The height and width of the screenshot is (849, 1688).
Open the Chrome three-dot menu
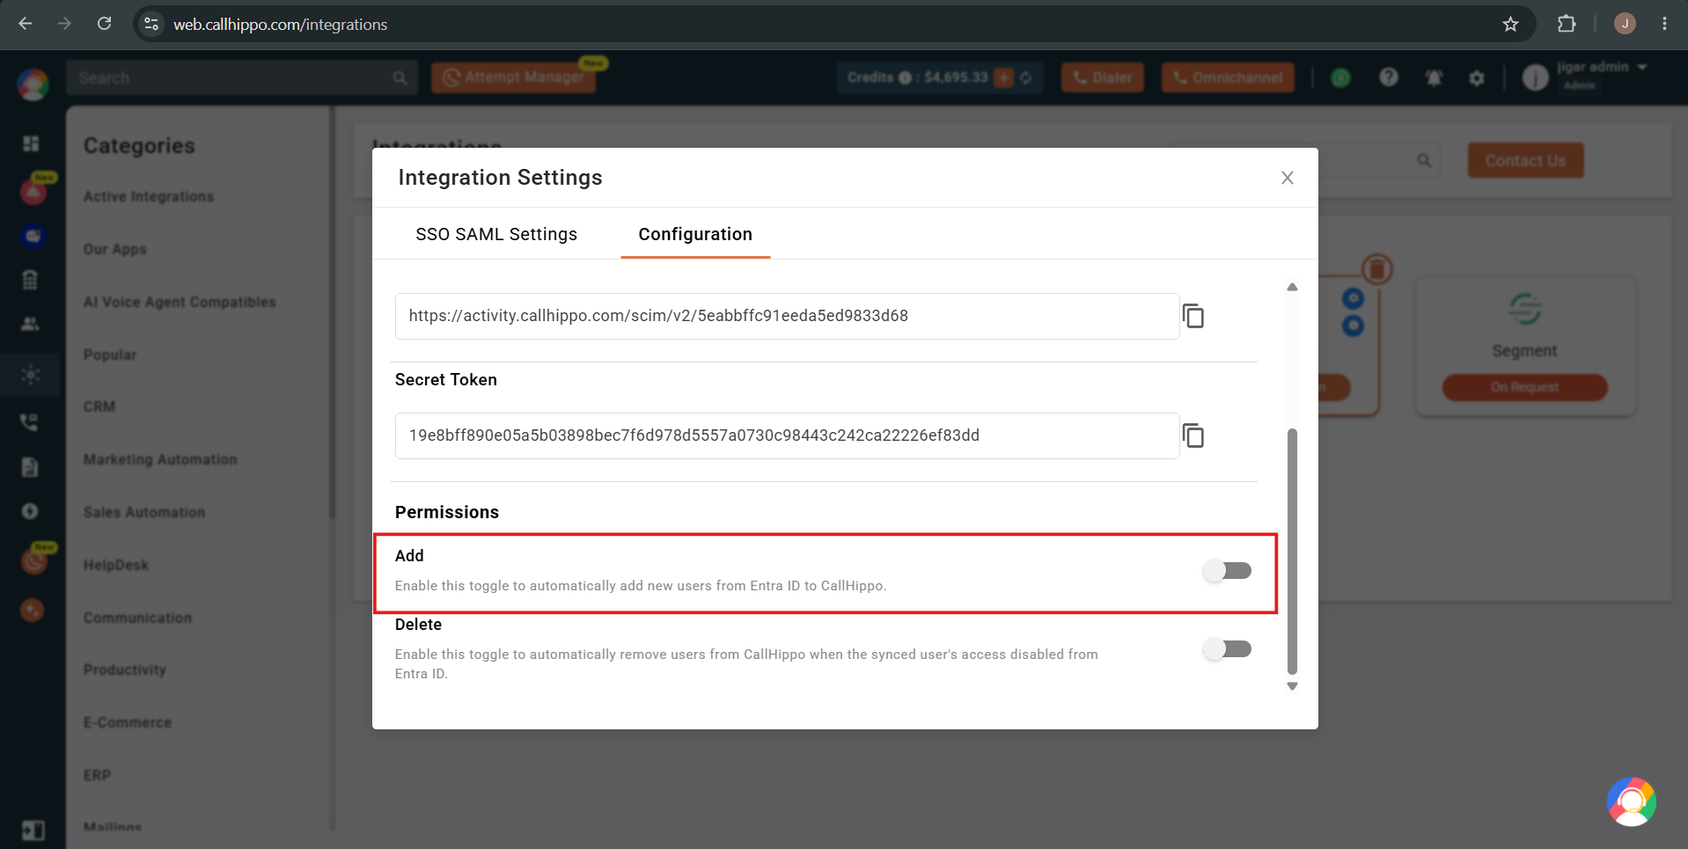click(x=1664, y=24)
